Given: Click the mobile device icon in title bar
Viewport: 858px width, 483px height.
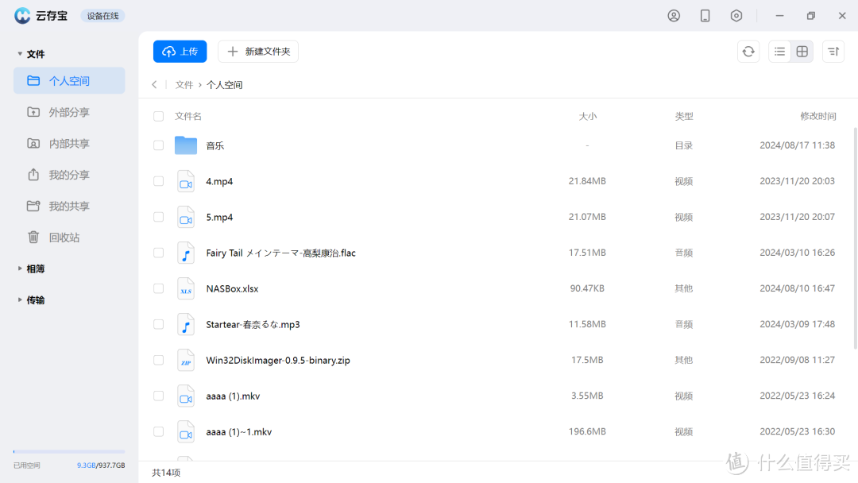Looking at the screenshot, I should 705,15.
